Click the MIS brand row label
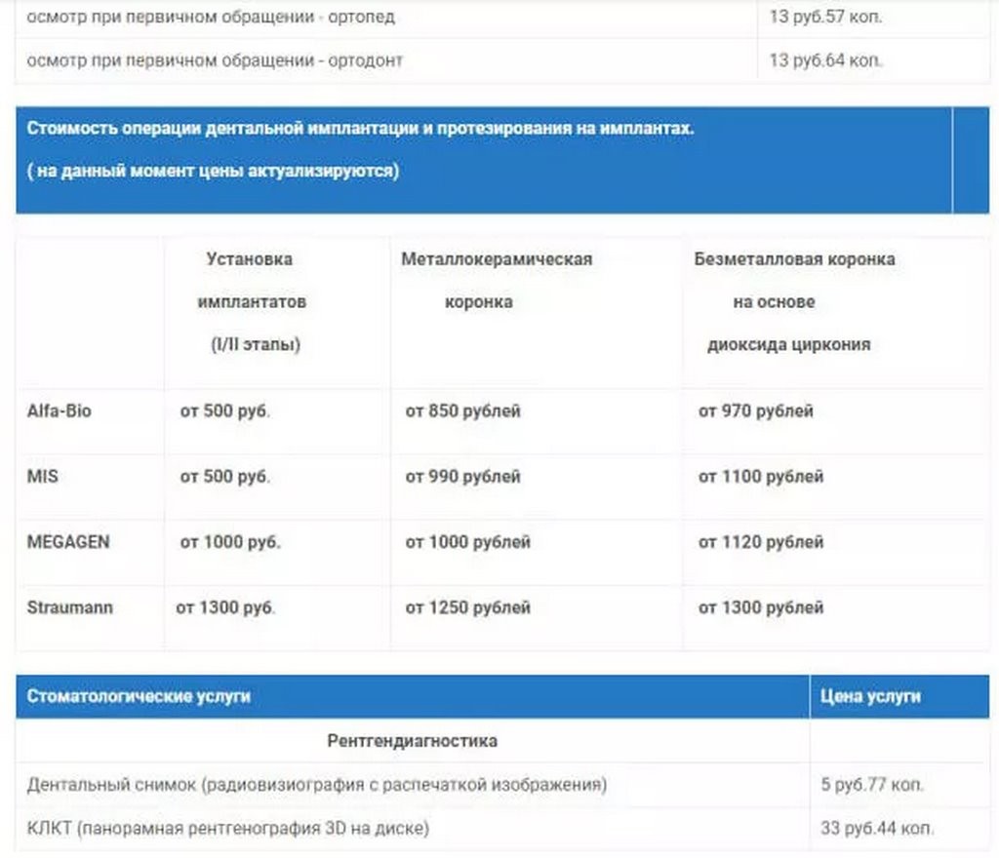The width and height of the screenshot is (999, 858). click(43, 477)
